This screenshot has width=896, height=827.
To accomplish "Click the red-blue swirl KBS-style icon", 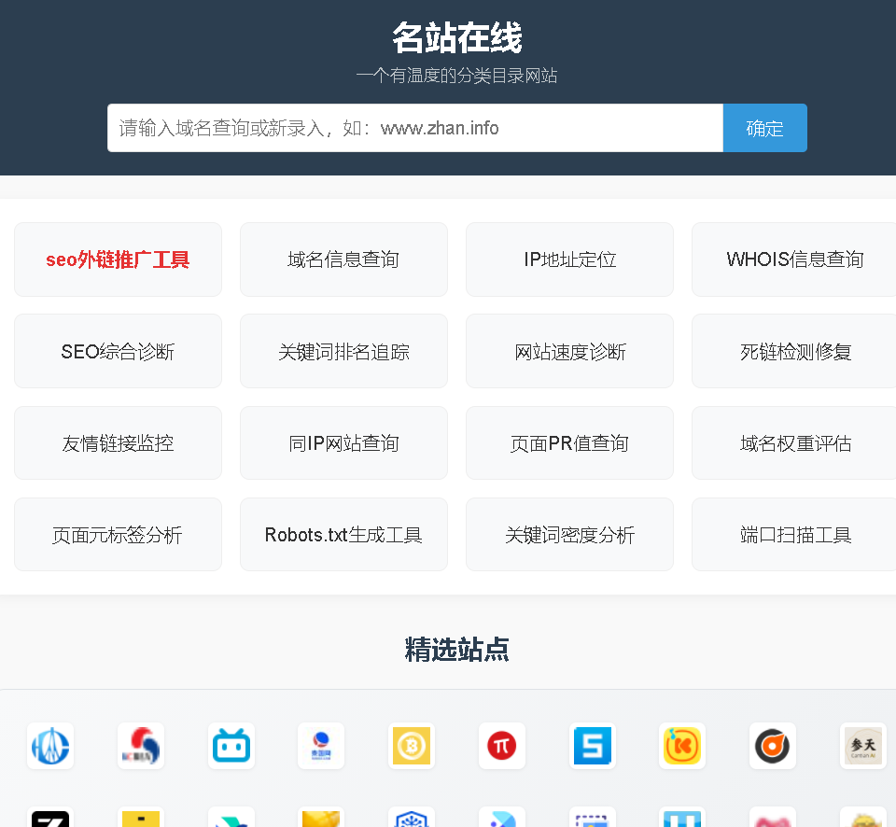I will 141,746.
